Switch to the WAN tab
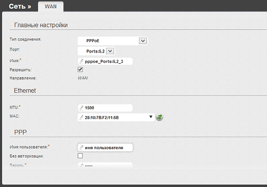This screenshot has width=267, height=187. coord(51,6)
